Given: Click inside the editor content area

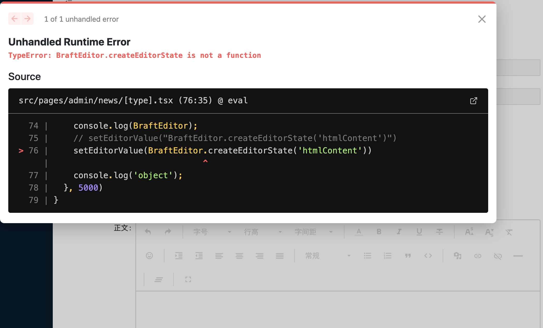Looking at the screenshot, I should (x=336, y=310).
